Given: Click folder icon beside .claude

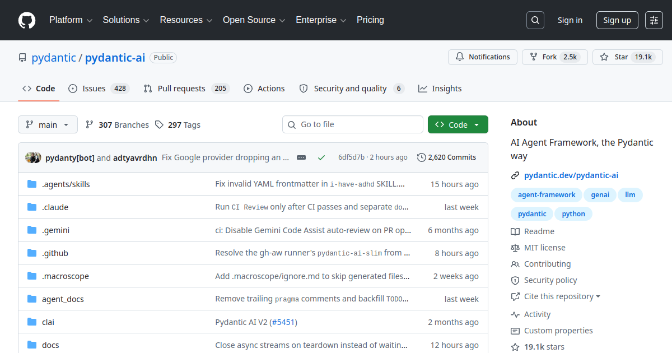Looking at the screenshot, I should pos(32,207).
